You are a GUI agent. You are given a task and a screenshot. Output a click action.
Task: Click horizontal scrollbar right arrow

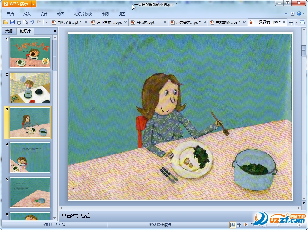pos(299,208)
